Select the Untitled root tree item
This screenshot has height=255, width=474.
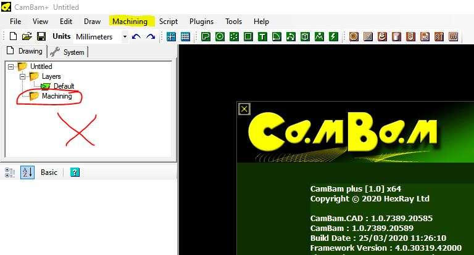tap(41, 67)
